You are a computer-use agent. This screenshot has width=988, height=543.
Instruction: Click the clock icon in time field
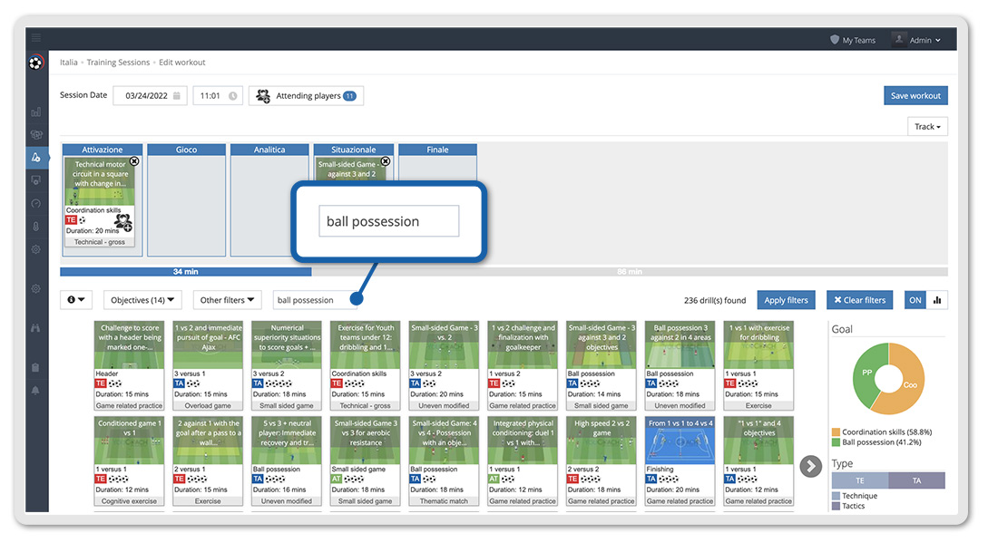tap(232, 96)
